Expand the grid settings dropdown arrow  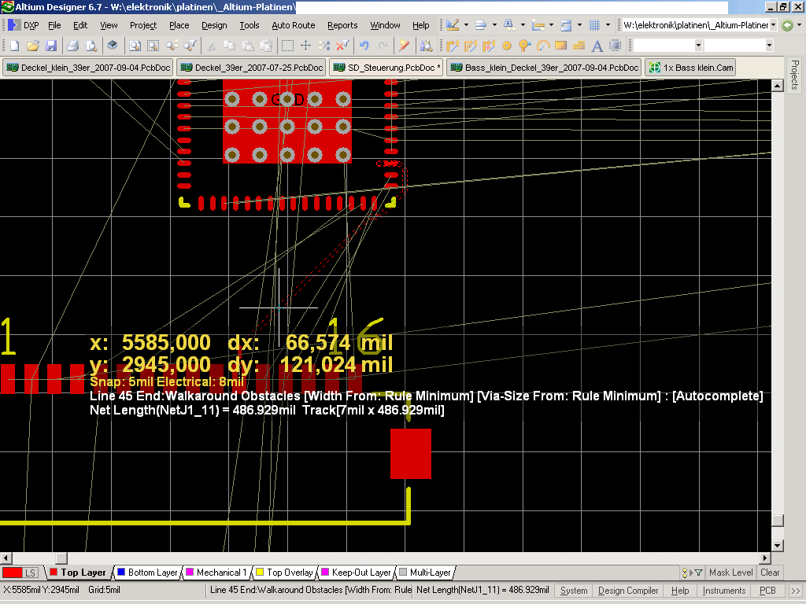pyautogui.click(x=608, y=25)
